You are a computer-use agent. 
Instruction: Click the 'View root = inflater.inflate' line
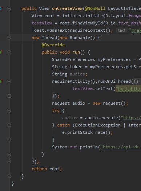coord(86,16)
